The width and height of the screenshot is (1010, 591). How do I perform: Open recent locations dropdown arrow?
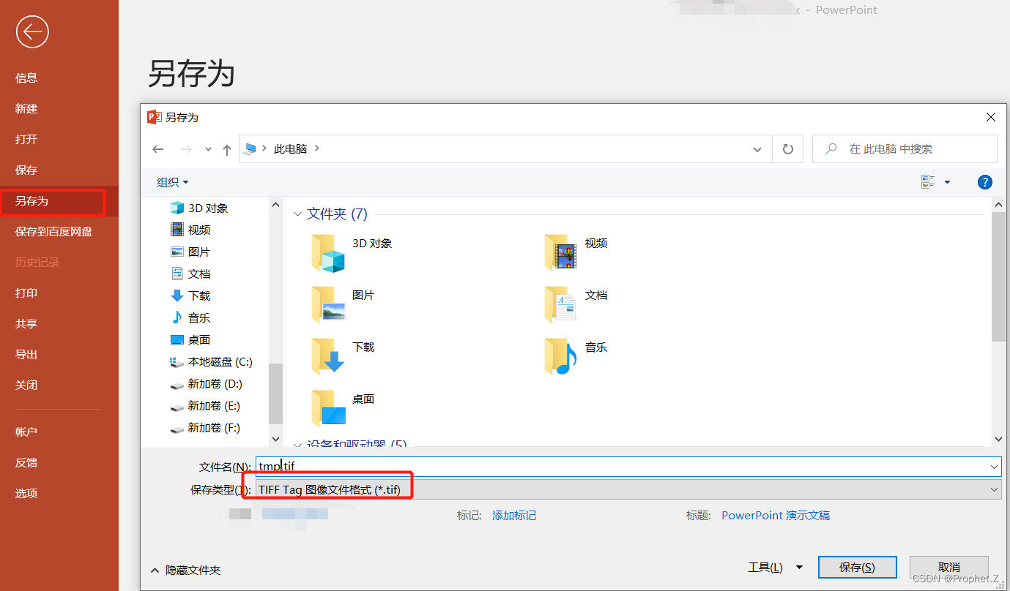[x=208, y=149]
